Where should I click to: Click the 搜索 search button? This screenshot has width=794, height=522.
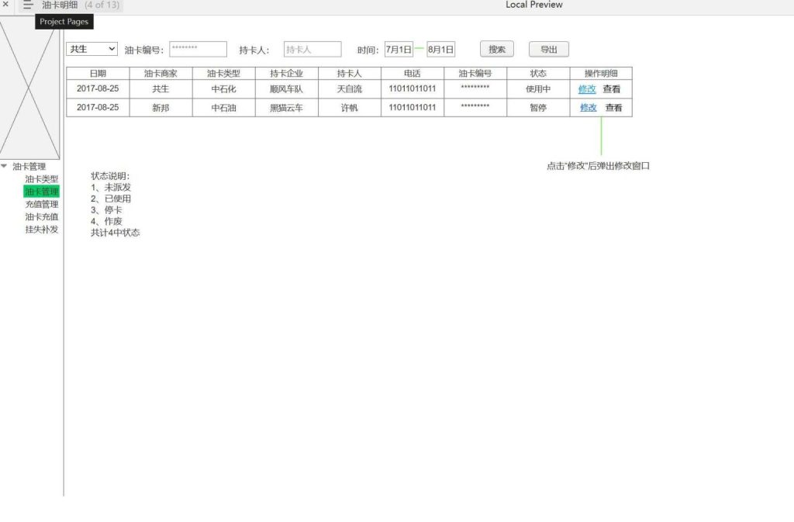(x=496, y=48)
